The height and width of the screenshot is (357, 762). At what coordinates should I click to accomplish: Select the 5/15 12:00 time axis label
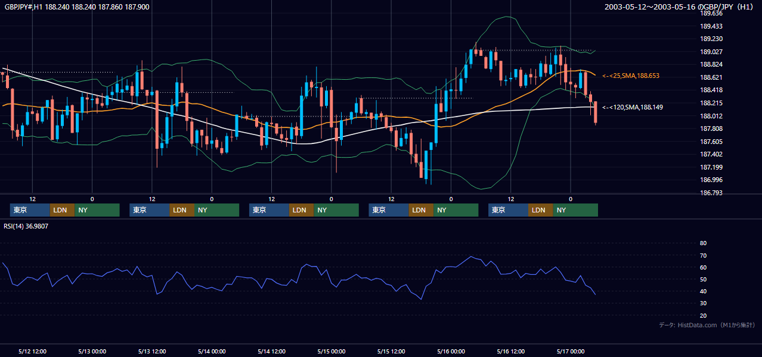click(391, 351)
